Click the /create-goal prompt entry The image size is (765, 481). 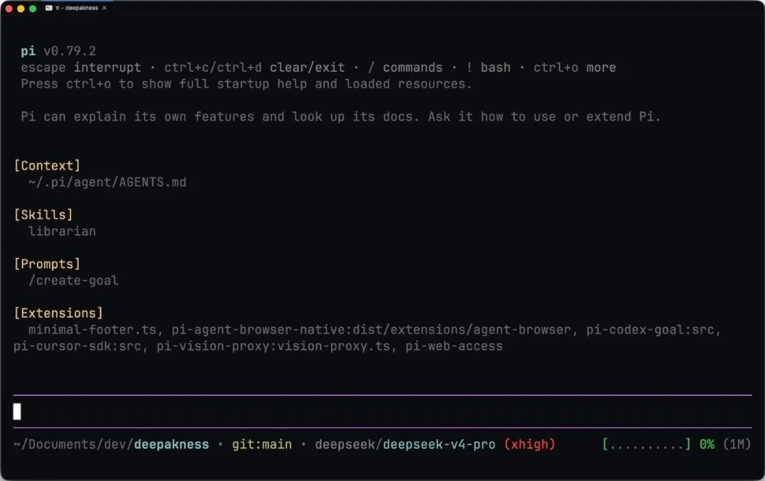(x=73, y=280)
